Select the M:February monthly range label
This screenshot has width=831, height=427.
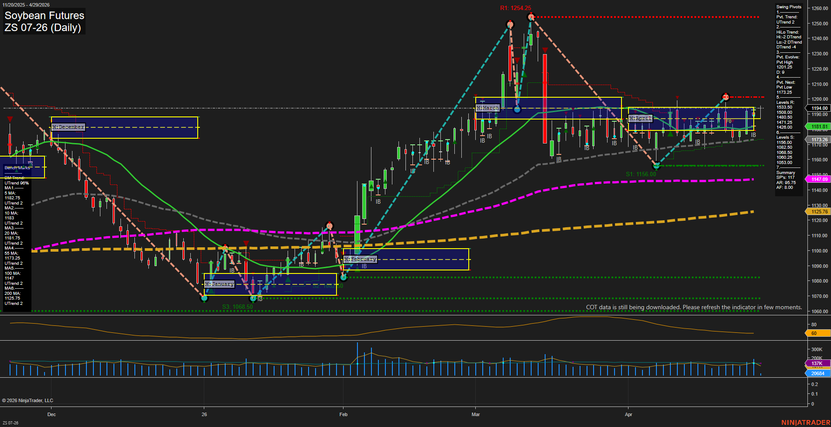[361, 259]
